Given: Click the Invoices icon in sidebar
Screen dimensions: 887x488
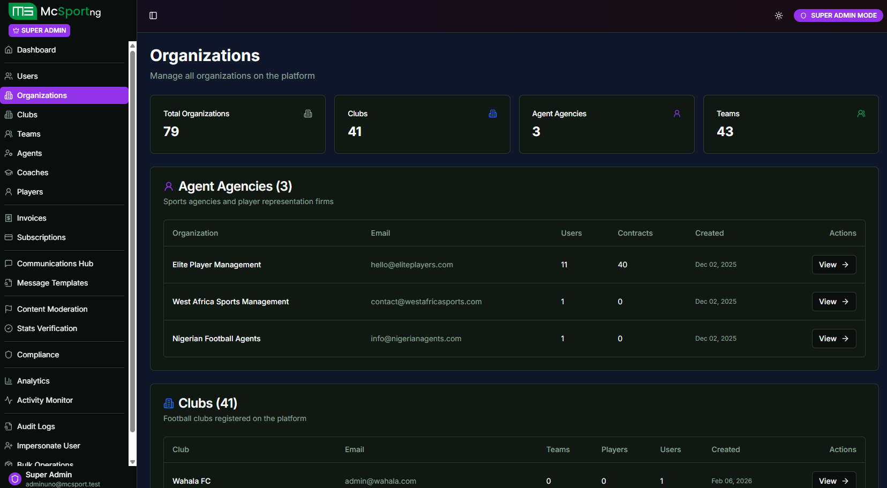Looking at the screenshot, I should pos(9,218).
